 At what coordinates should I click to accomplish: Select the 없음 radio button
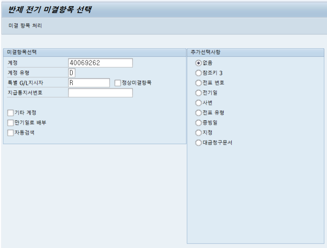point(198,63)
